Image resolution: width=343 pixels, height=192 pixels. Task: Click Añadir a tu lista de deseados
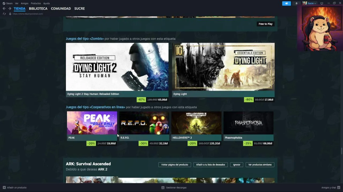click(211, 165)
